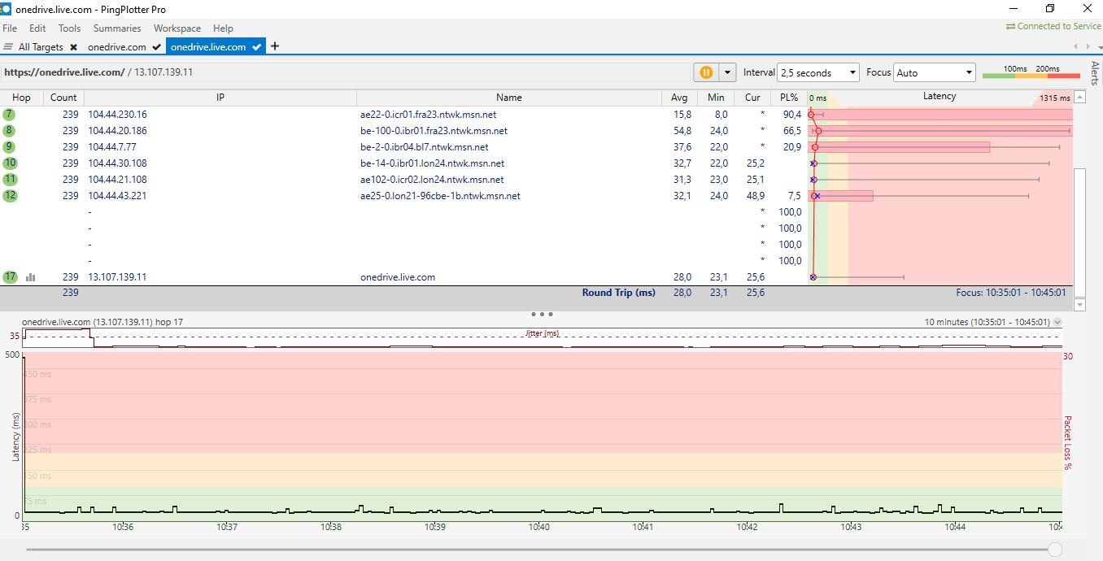Click the tab scroll left arrow

tap(1076, 47)
